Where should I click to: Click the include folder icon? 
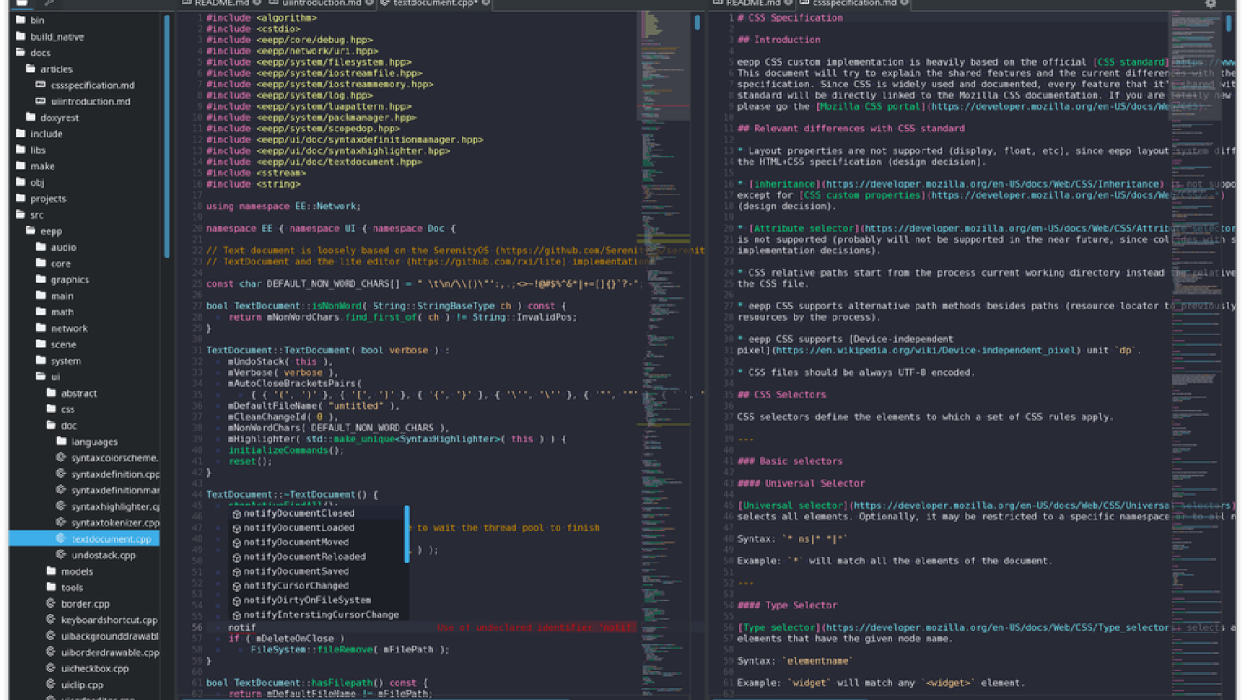pos(22,133)
